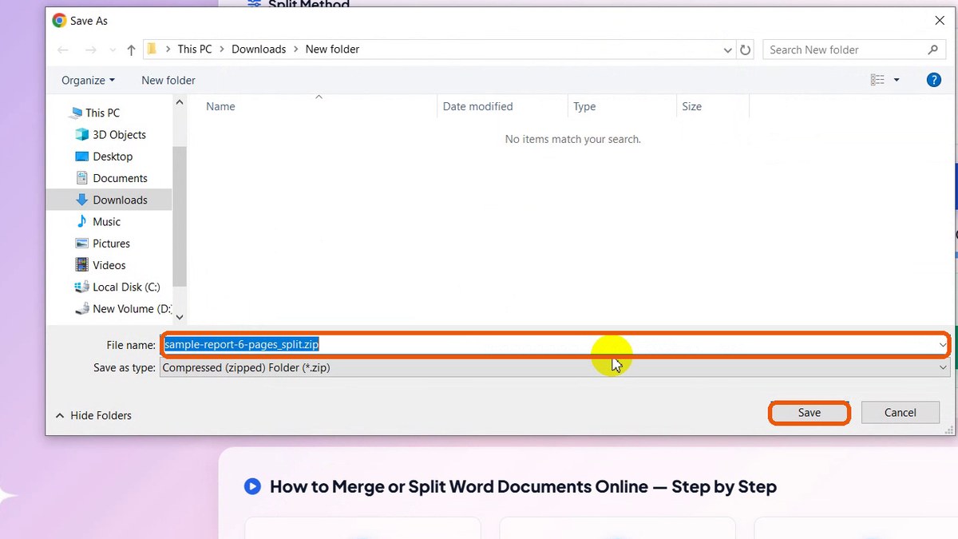Refresh the New folder view
958x539 pixels.
tap(746, 50)
